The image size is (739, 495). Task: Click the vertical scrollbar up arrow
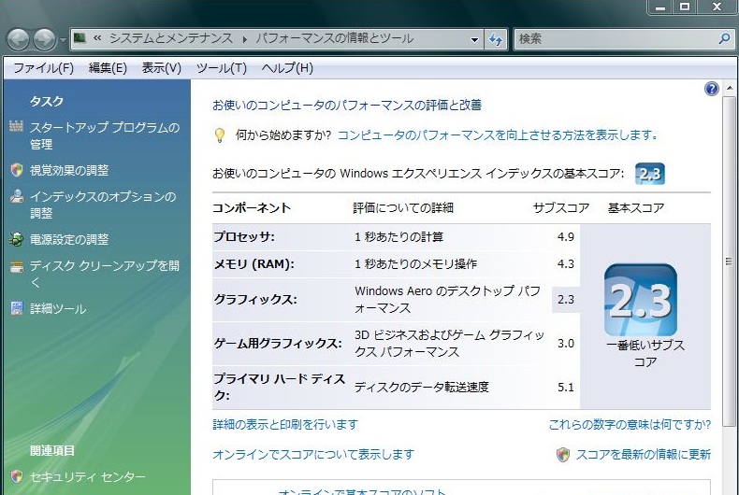[x=729, y=88]
